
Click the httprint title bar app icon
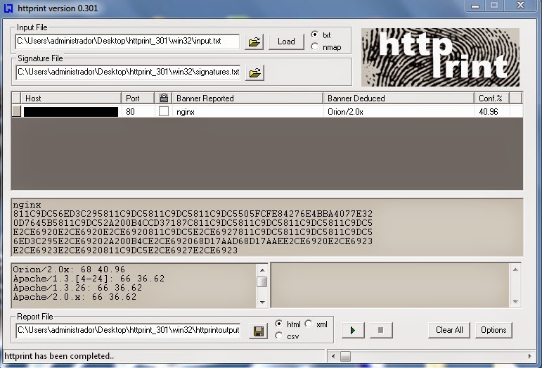8,7
